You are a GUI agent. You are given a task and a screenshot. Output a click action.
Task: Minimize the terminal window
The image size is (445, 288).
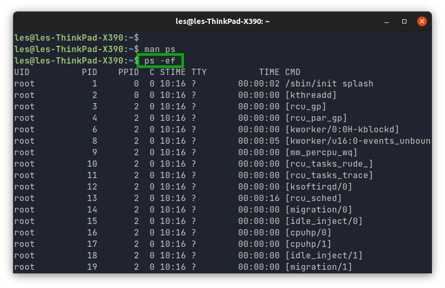point(387,21)
